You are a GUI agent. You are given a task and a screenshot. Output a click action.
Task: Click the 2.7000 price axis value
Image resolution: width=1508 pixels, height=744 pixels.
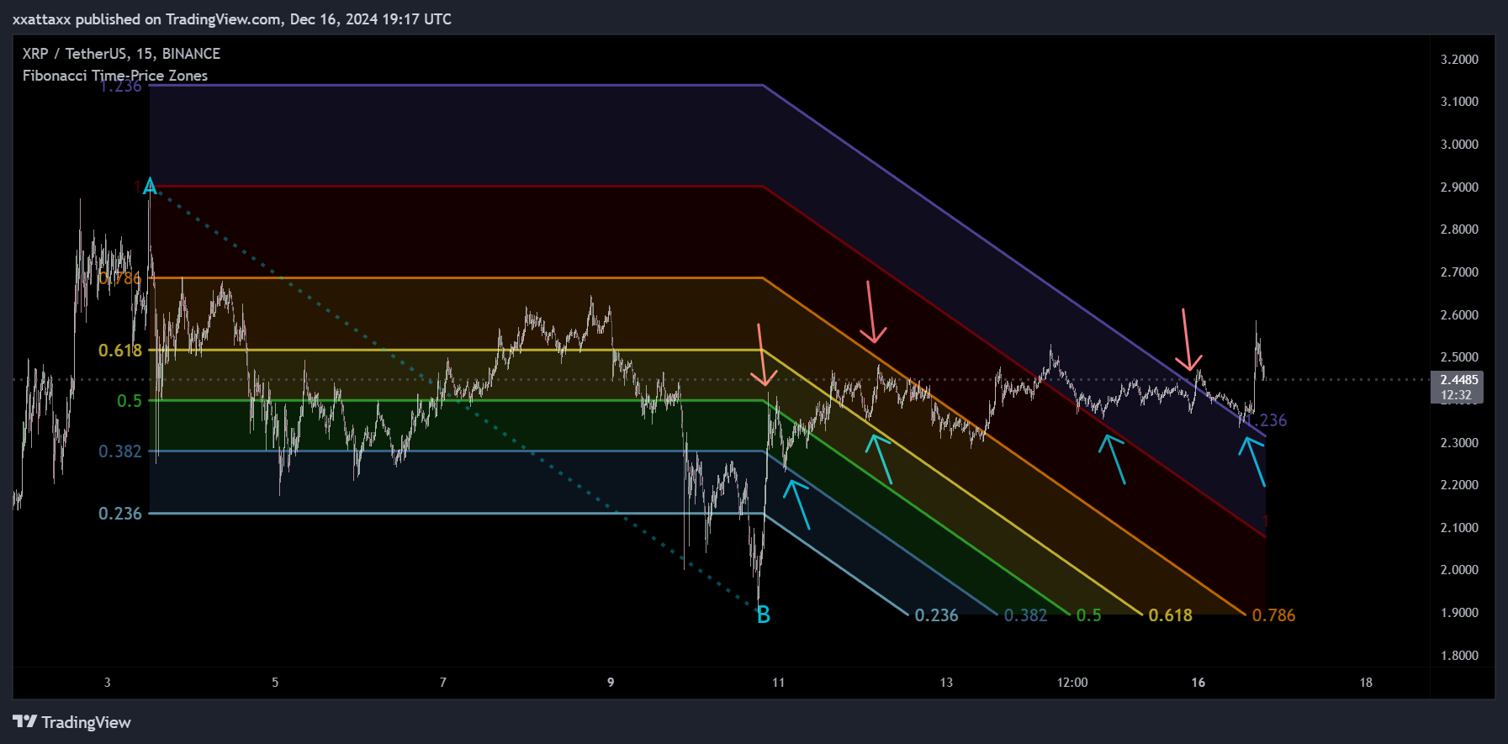[1459, 272]
